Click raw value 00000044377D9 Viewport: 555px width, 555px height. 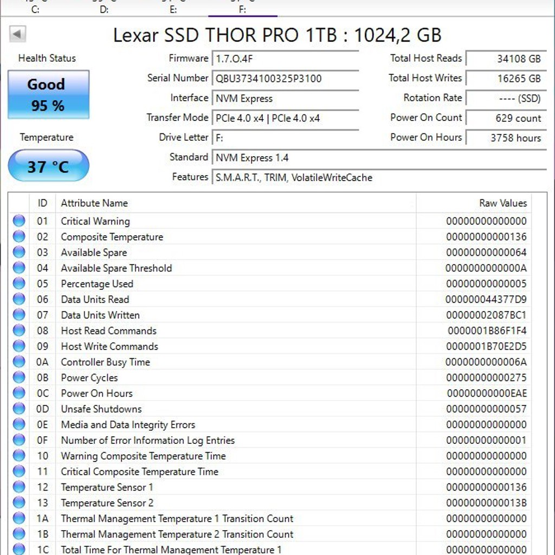486,299
